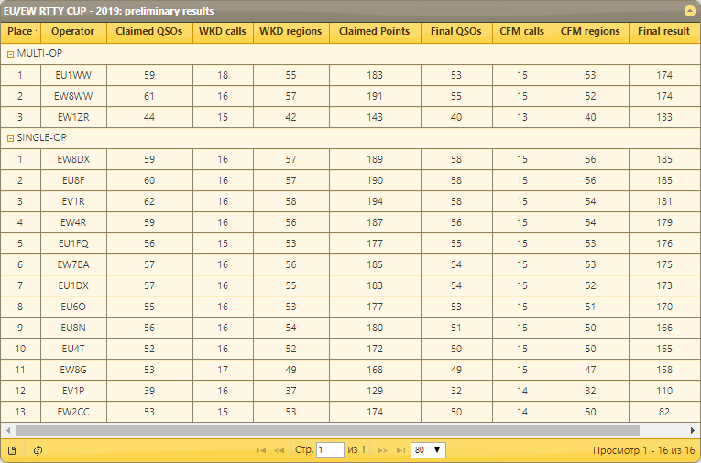The height and width of the screenshot is (463, 701).
Task: Reload the grid with refresh icon
Action: click(x=38, y=450)
